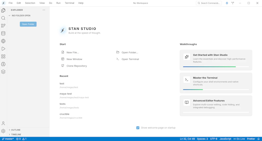Open the Selection menu
262x141 pixels.
(30, 3)
